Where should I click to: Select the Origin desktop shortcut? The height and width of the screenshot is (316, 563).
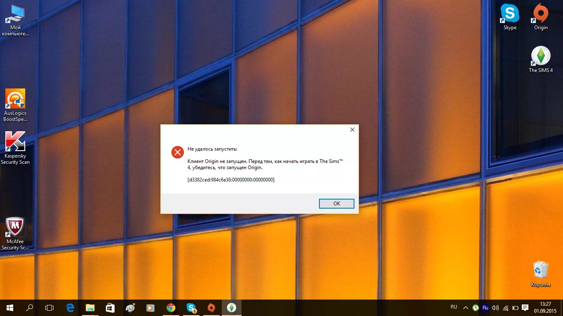pos(541,17)
